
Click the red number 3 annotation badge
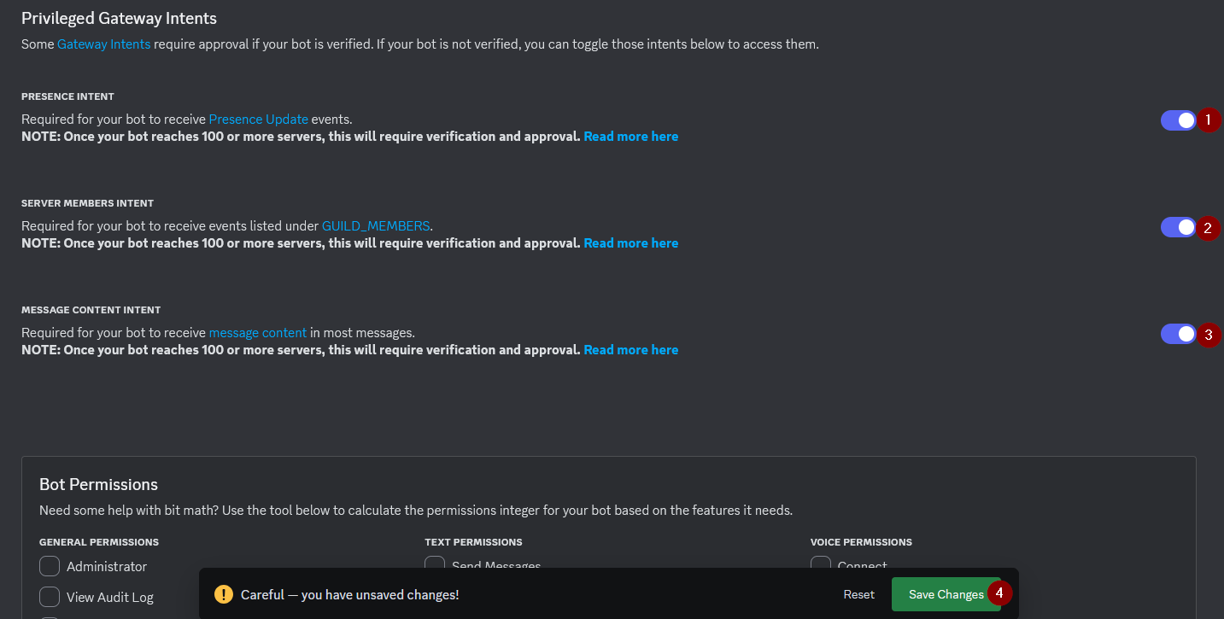coord(1208,334)
